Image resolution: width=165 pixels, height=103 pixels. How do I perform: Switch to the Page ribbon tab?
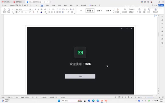click(54, 5)
